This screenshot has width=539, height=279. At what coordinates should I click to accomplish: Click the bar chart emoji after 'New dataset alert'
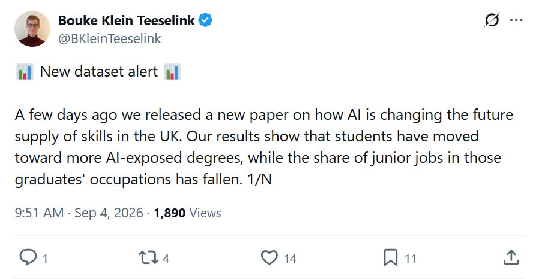pyautogui.click(x=172, y=72)
